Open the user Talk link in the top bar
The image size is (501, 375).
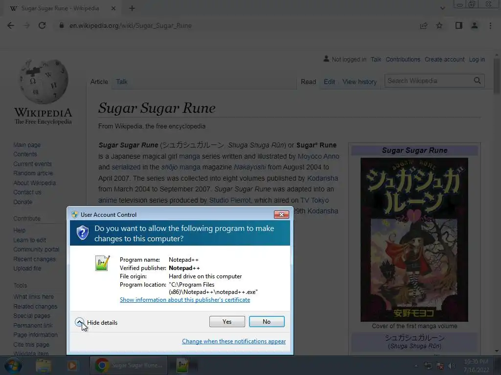(x=376, y=59)
